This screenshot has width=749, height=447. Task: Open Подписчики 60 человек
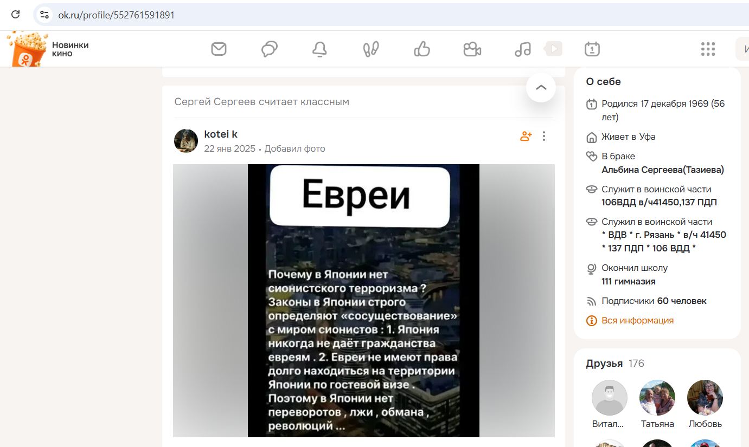pyautogui.click(x=654, y=301)
